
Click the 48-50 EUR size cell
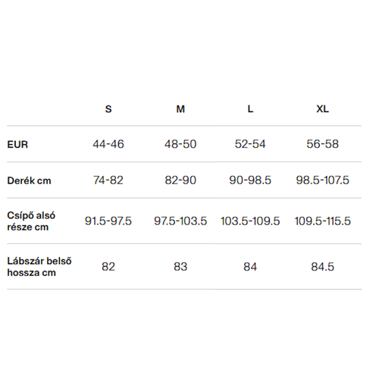180,144
